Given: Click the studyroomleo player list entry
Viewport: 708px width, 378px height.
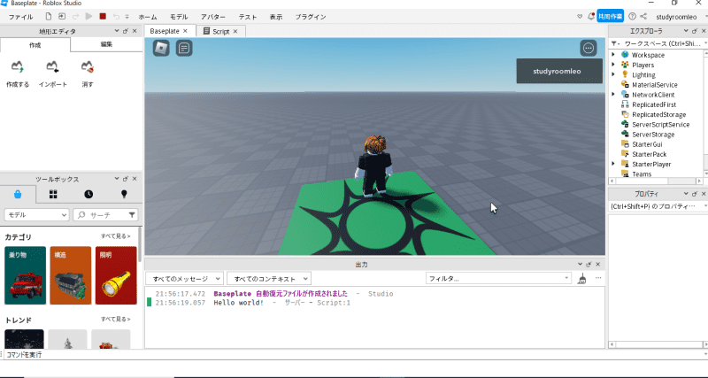Looking at the screenshot, I should point(559,71).
